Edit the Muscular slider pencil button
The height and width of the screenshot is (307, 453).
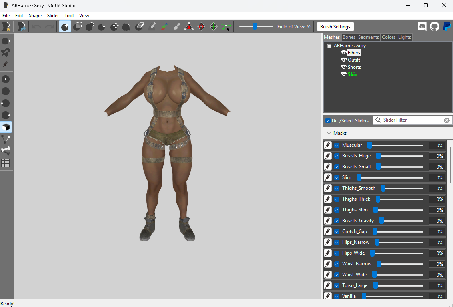tap(328, 145)
